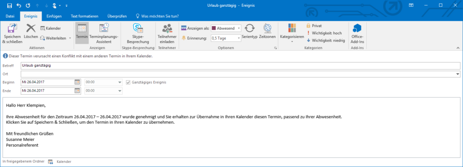The height and width of the screenshot is (167, 463).
Task: Switch to the Einfügen tab
Action: (54, 16)
